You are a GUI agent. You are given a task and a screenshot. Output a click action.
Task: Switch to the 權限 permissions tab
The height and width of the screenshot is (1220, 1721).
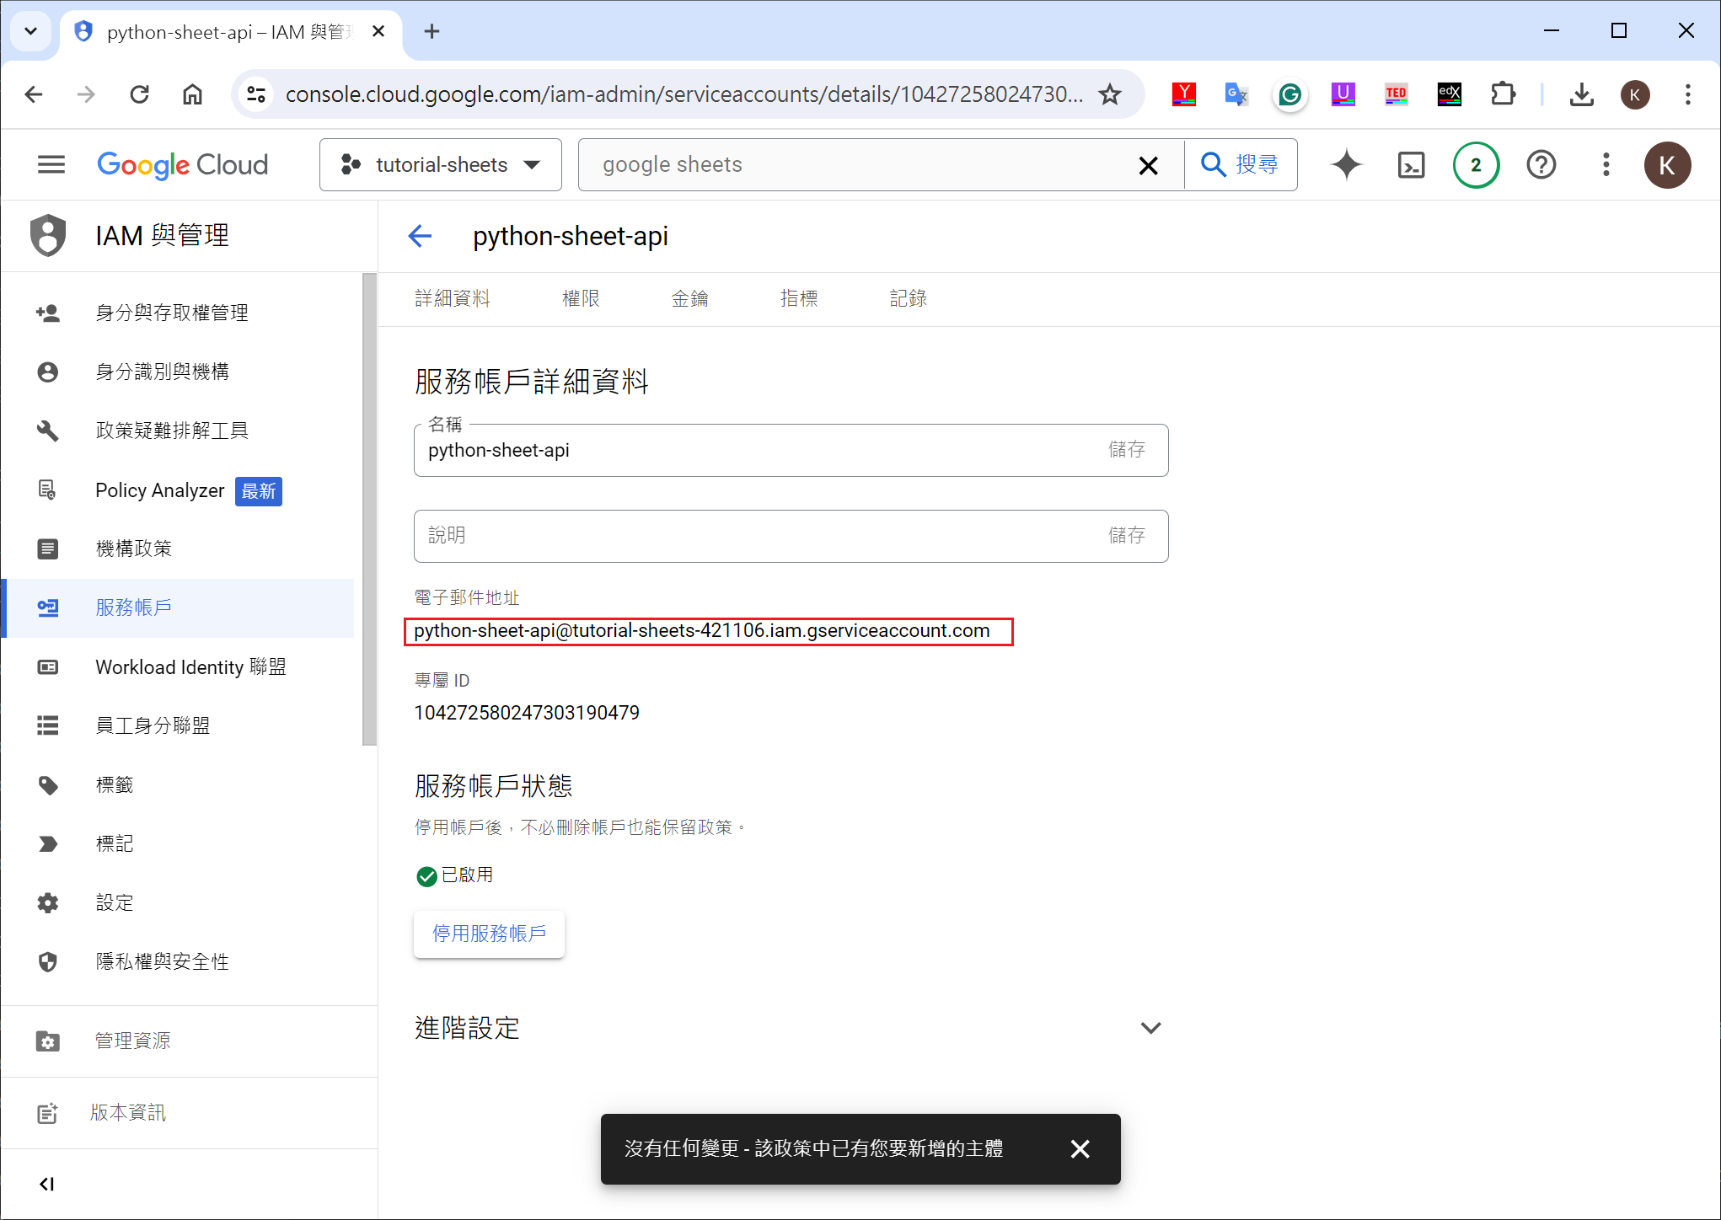tap(581, 298)
